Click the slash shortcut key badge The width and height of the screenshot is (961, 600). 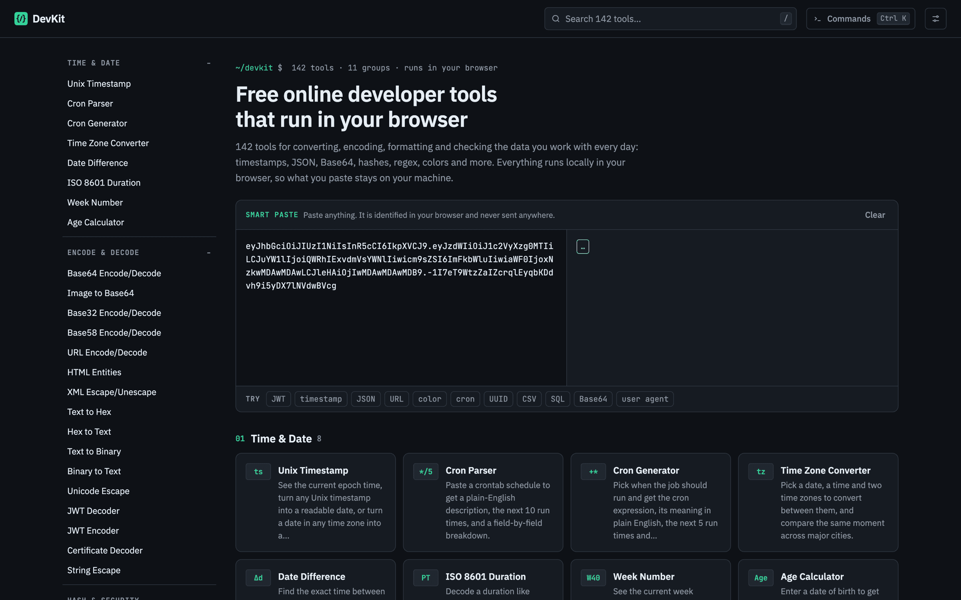pos(786,18)
